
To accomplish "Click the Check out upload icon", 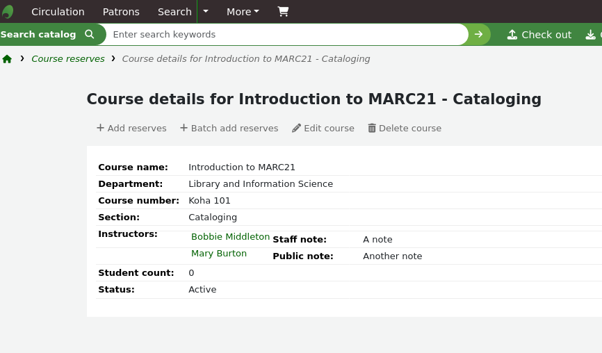I will click(x=512, y=35).
